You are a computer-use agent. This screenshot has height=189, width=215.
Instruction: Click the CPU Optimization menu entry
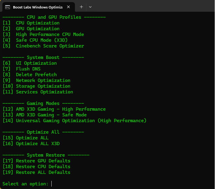[31, 23]
